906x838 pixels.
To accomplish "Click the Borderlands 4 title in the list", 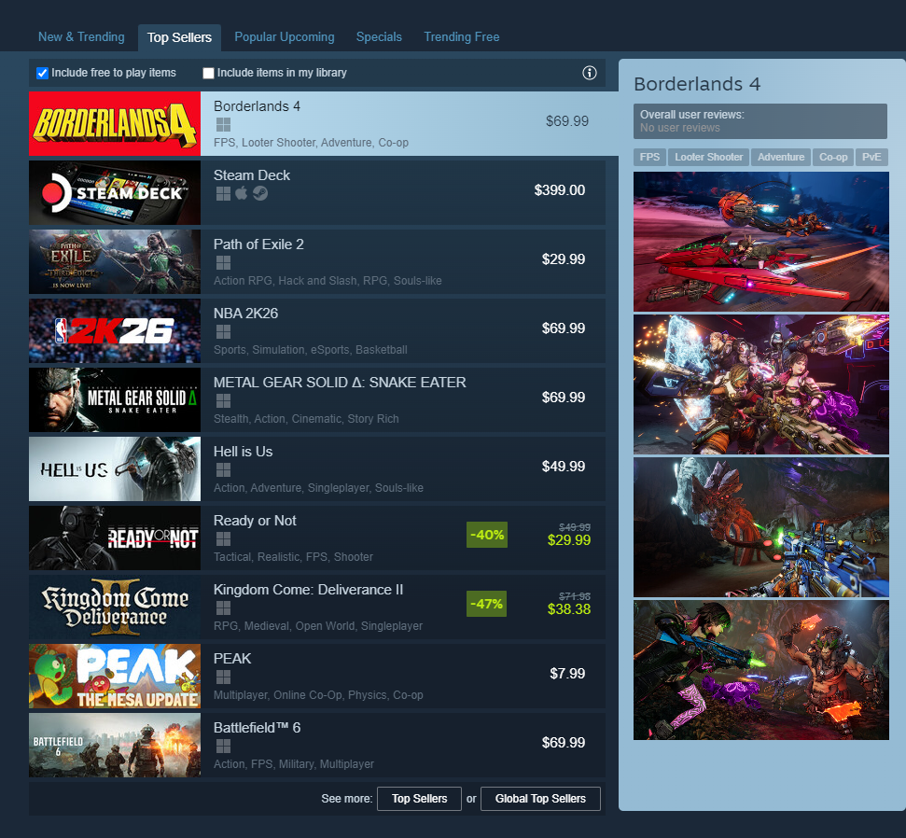I will pyautogui.click(x=257, y=106).
